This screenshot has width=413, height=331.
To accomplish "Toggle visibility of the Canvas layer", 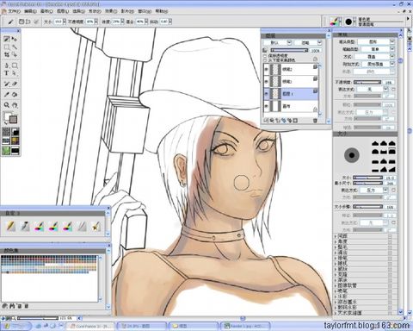I will coord(267,106).
